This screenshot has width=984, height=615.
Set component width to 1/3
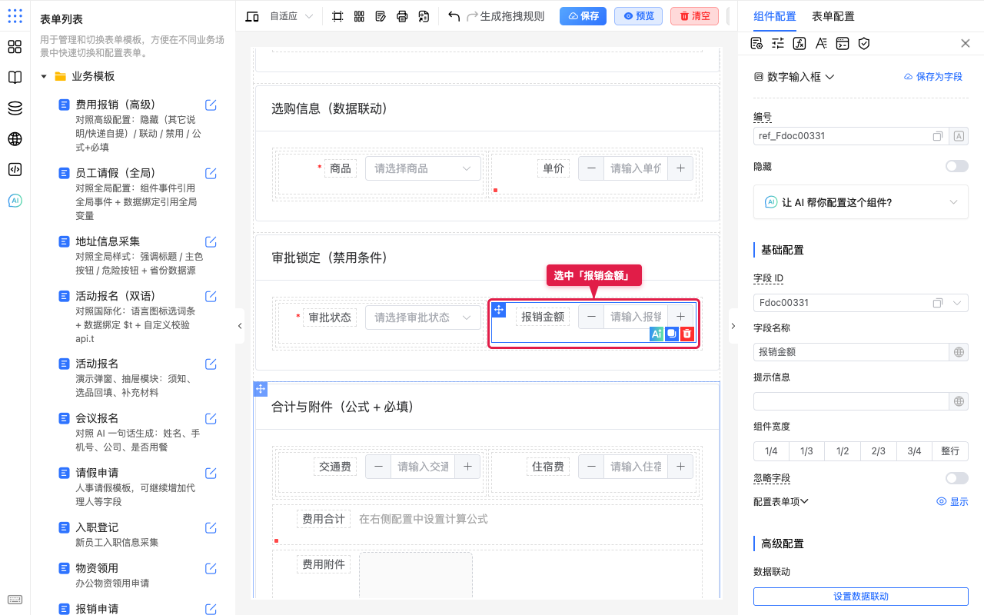click(806, 451)
